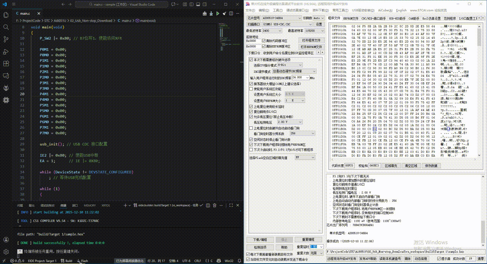The height and width of the screenshot is (264, 487).
Task: Toggle the 清除代码缓冲区 checkbox
Action: click(x=264, y=40)
